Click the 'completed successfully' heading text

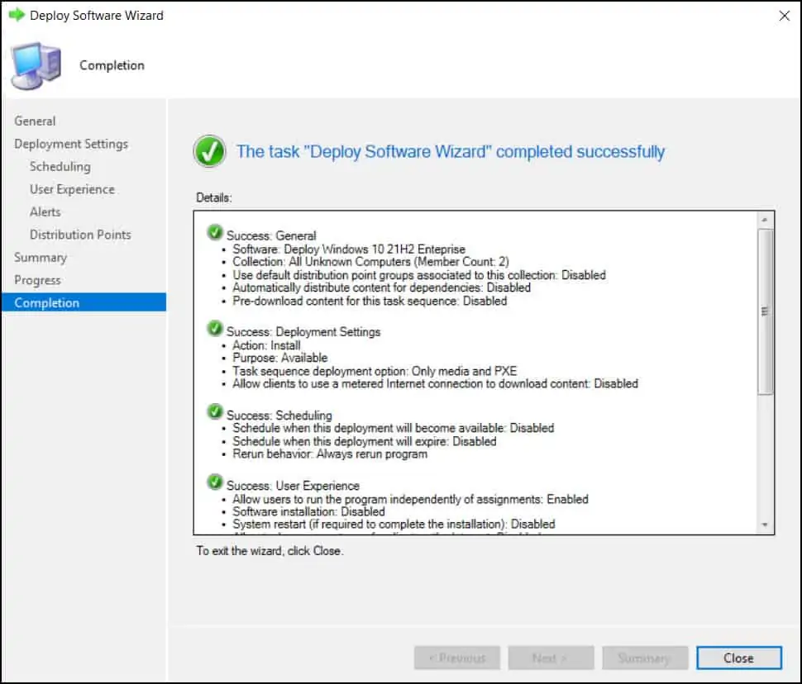tap(451, 152)
